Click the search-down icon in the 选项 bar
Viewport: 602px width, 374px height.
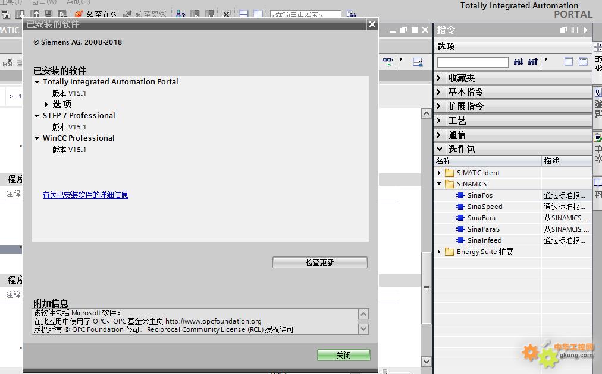click(518, 62)
